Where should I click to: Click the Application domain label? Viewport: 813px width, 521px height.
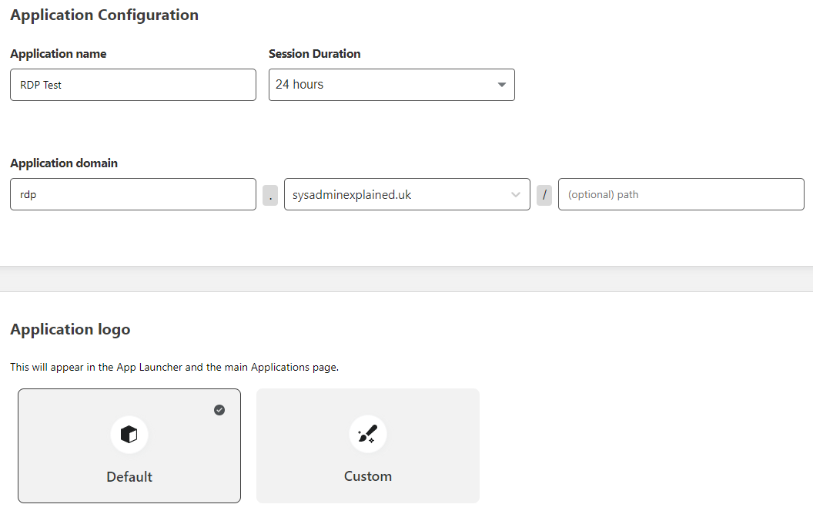click(64, 163)
